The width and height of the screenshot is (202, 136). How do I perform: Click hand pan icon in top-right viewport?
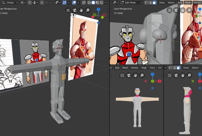click(183, 10)
